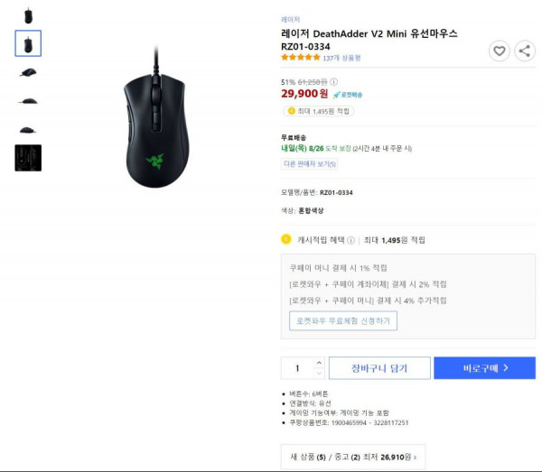
Task: Decrease quantity with the down arrow
Action: [319, 373]
